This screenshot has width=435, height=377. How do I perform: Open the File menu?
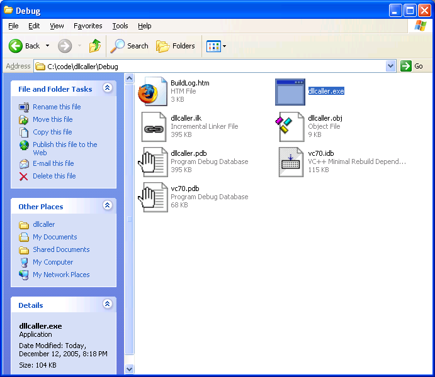point(13,26)
